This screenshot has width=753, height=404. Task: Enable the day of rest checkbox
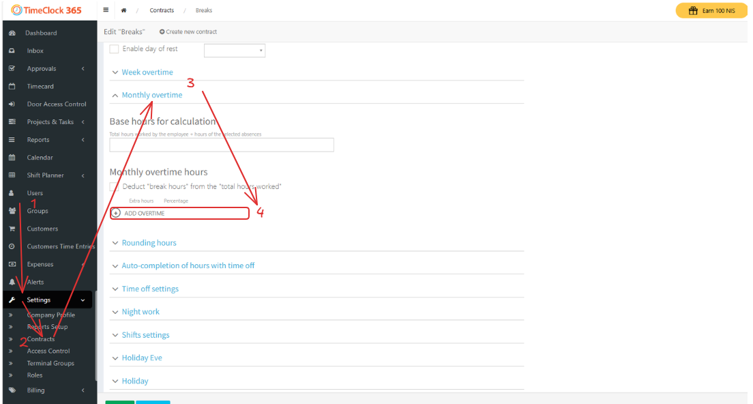pyautogui.click(x=114, y=49)
